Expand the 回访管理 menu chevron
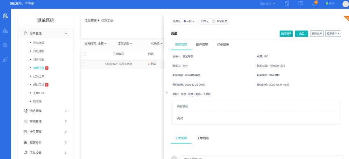 (66, 111)
